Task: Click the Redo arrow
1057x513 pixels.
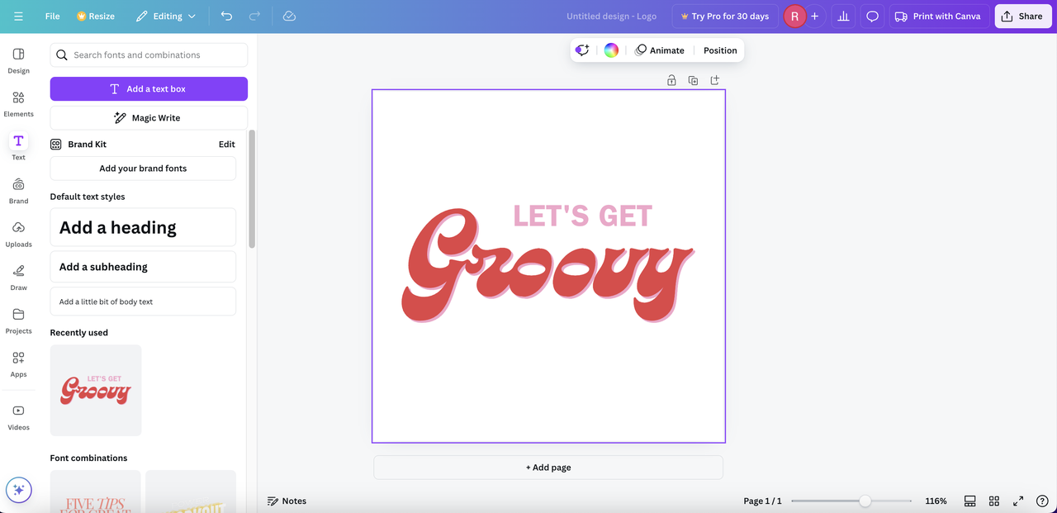Action: [254, 17]
